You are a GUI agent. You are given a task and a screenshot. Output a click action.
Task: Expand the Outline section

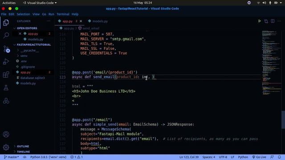click(23, 146)
